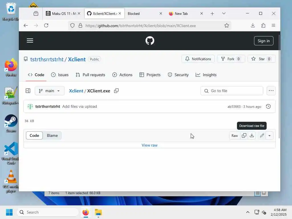The image size is (292, 219).
Task: Open the Add files via upload commit
Action: (80, 106)
